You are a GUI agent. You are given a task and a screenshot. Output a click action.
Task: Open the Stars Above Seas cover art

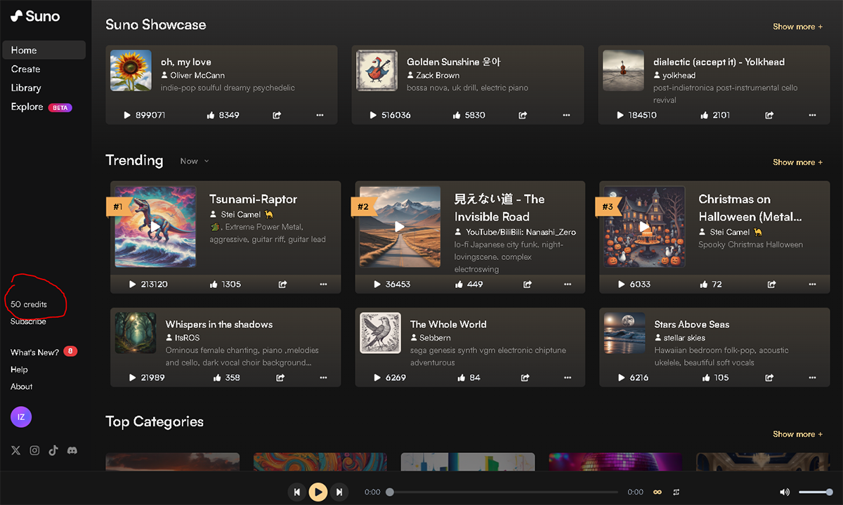coord(625,333)
